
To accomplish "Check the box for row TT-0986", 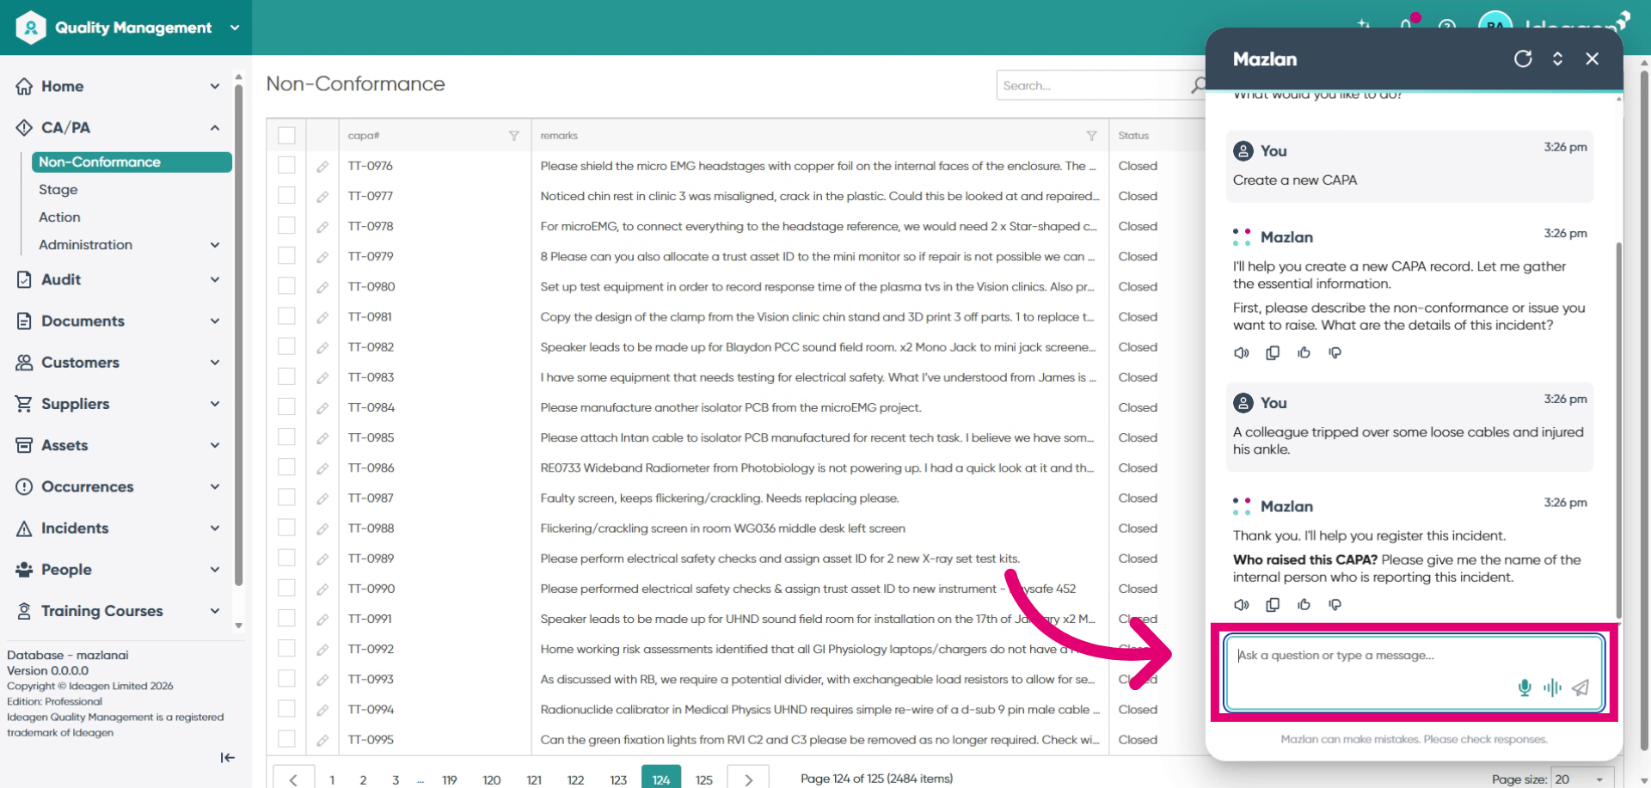I will point(286,467).
